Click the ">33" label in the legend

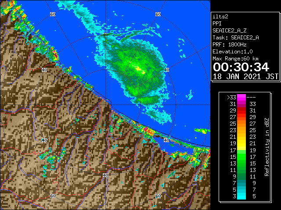pyautogui.click(x=231, y=98)
